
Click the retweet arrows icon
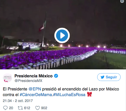pos(20,108)
